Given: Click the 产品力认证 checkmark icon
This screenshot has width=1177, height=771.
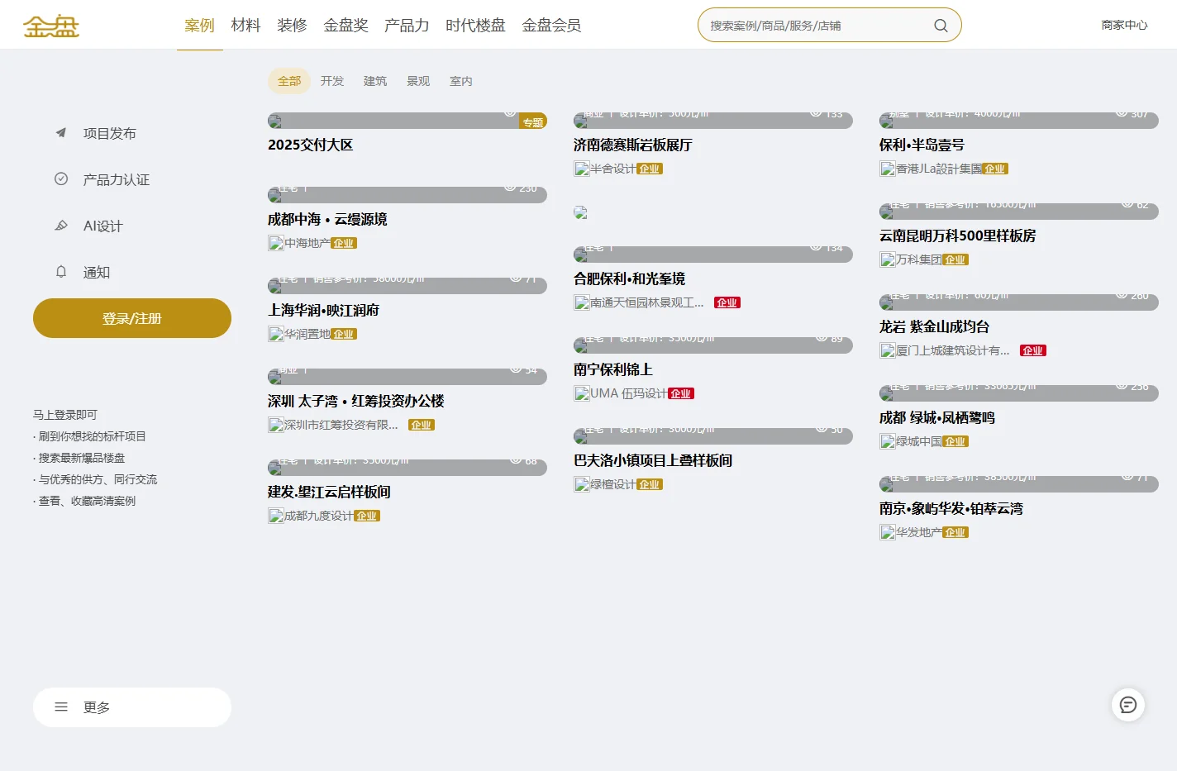Looking at the screenshot, I should click(60, 178).
